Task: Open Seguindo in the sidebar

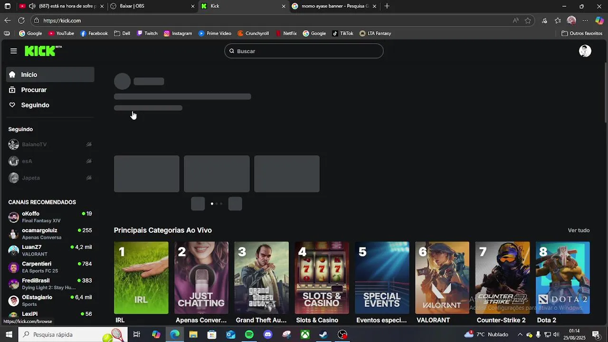Action: coord(50,105)
